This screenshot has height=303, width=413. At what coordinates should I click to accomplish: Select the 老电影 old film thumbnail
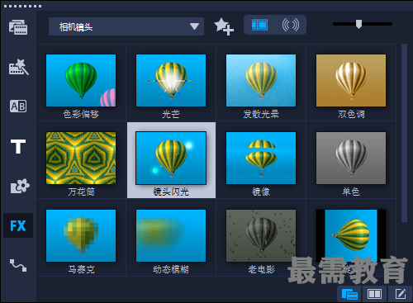(261, 235)
